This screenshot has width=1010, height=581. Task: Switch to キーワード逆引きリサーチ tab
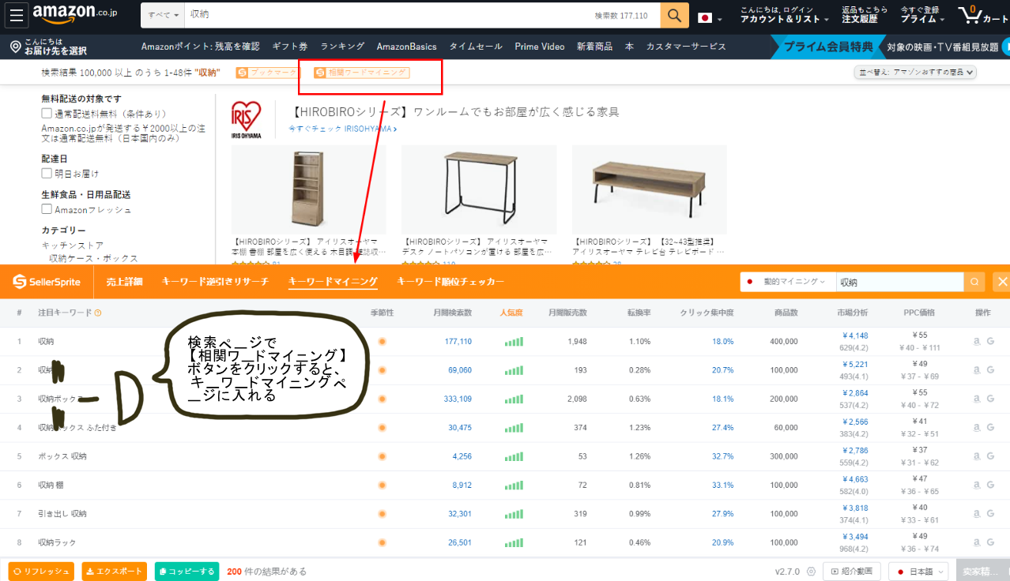pos(215,282)
